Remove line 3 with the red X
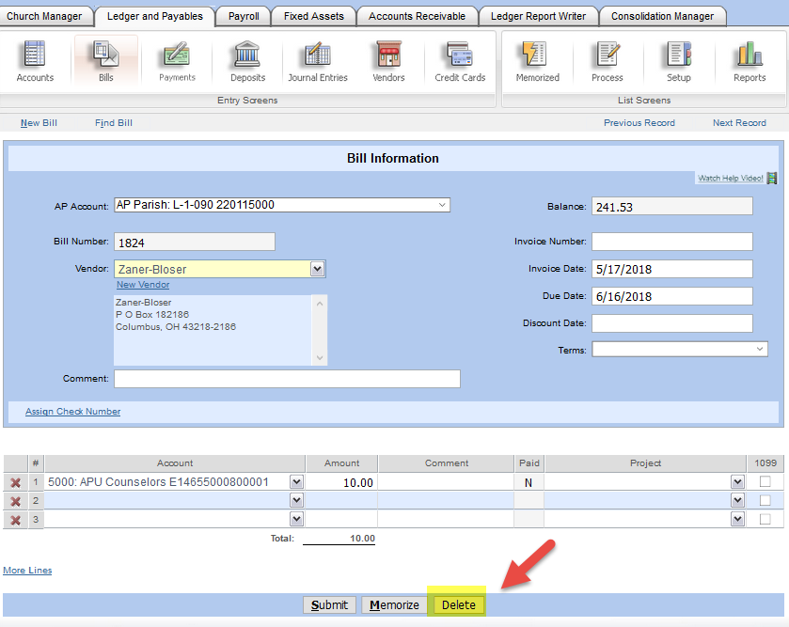 click(16, 520)
